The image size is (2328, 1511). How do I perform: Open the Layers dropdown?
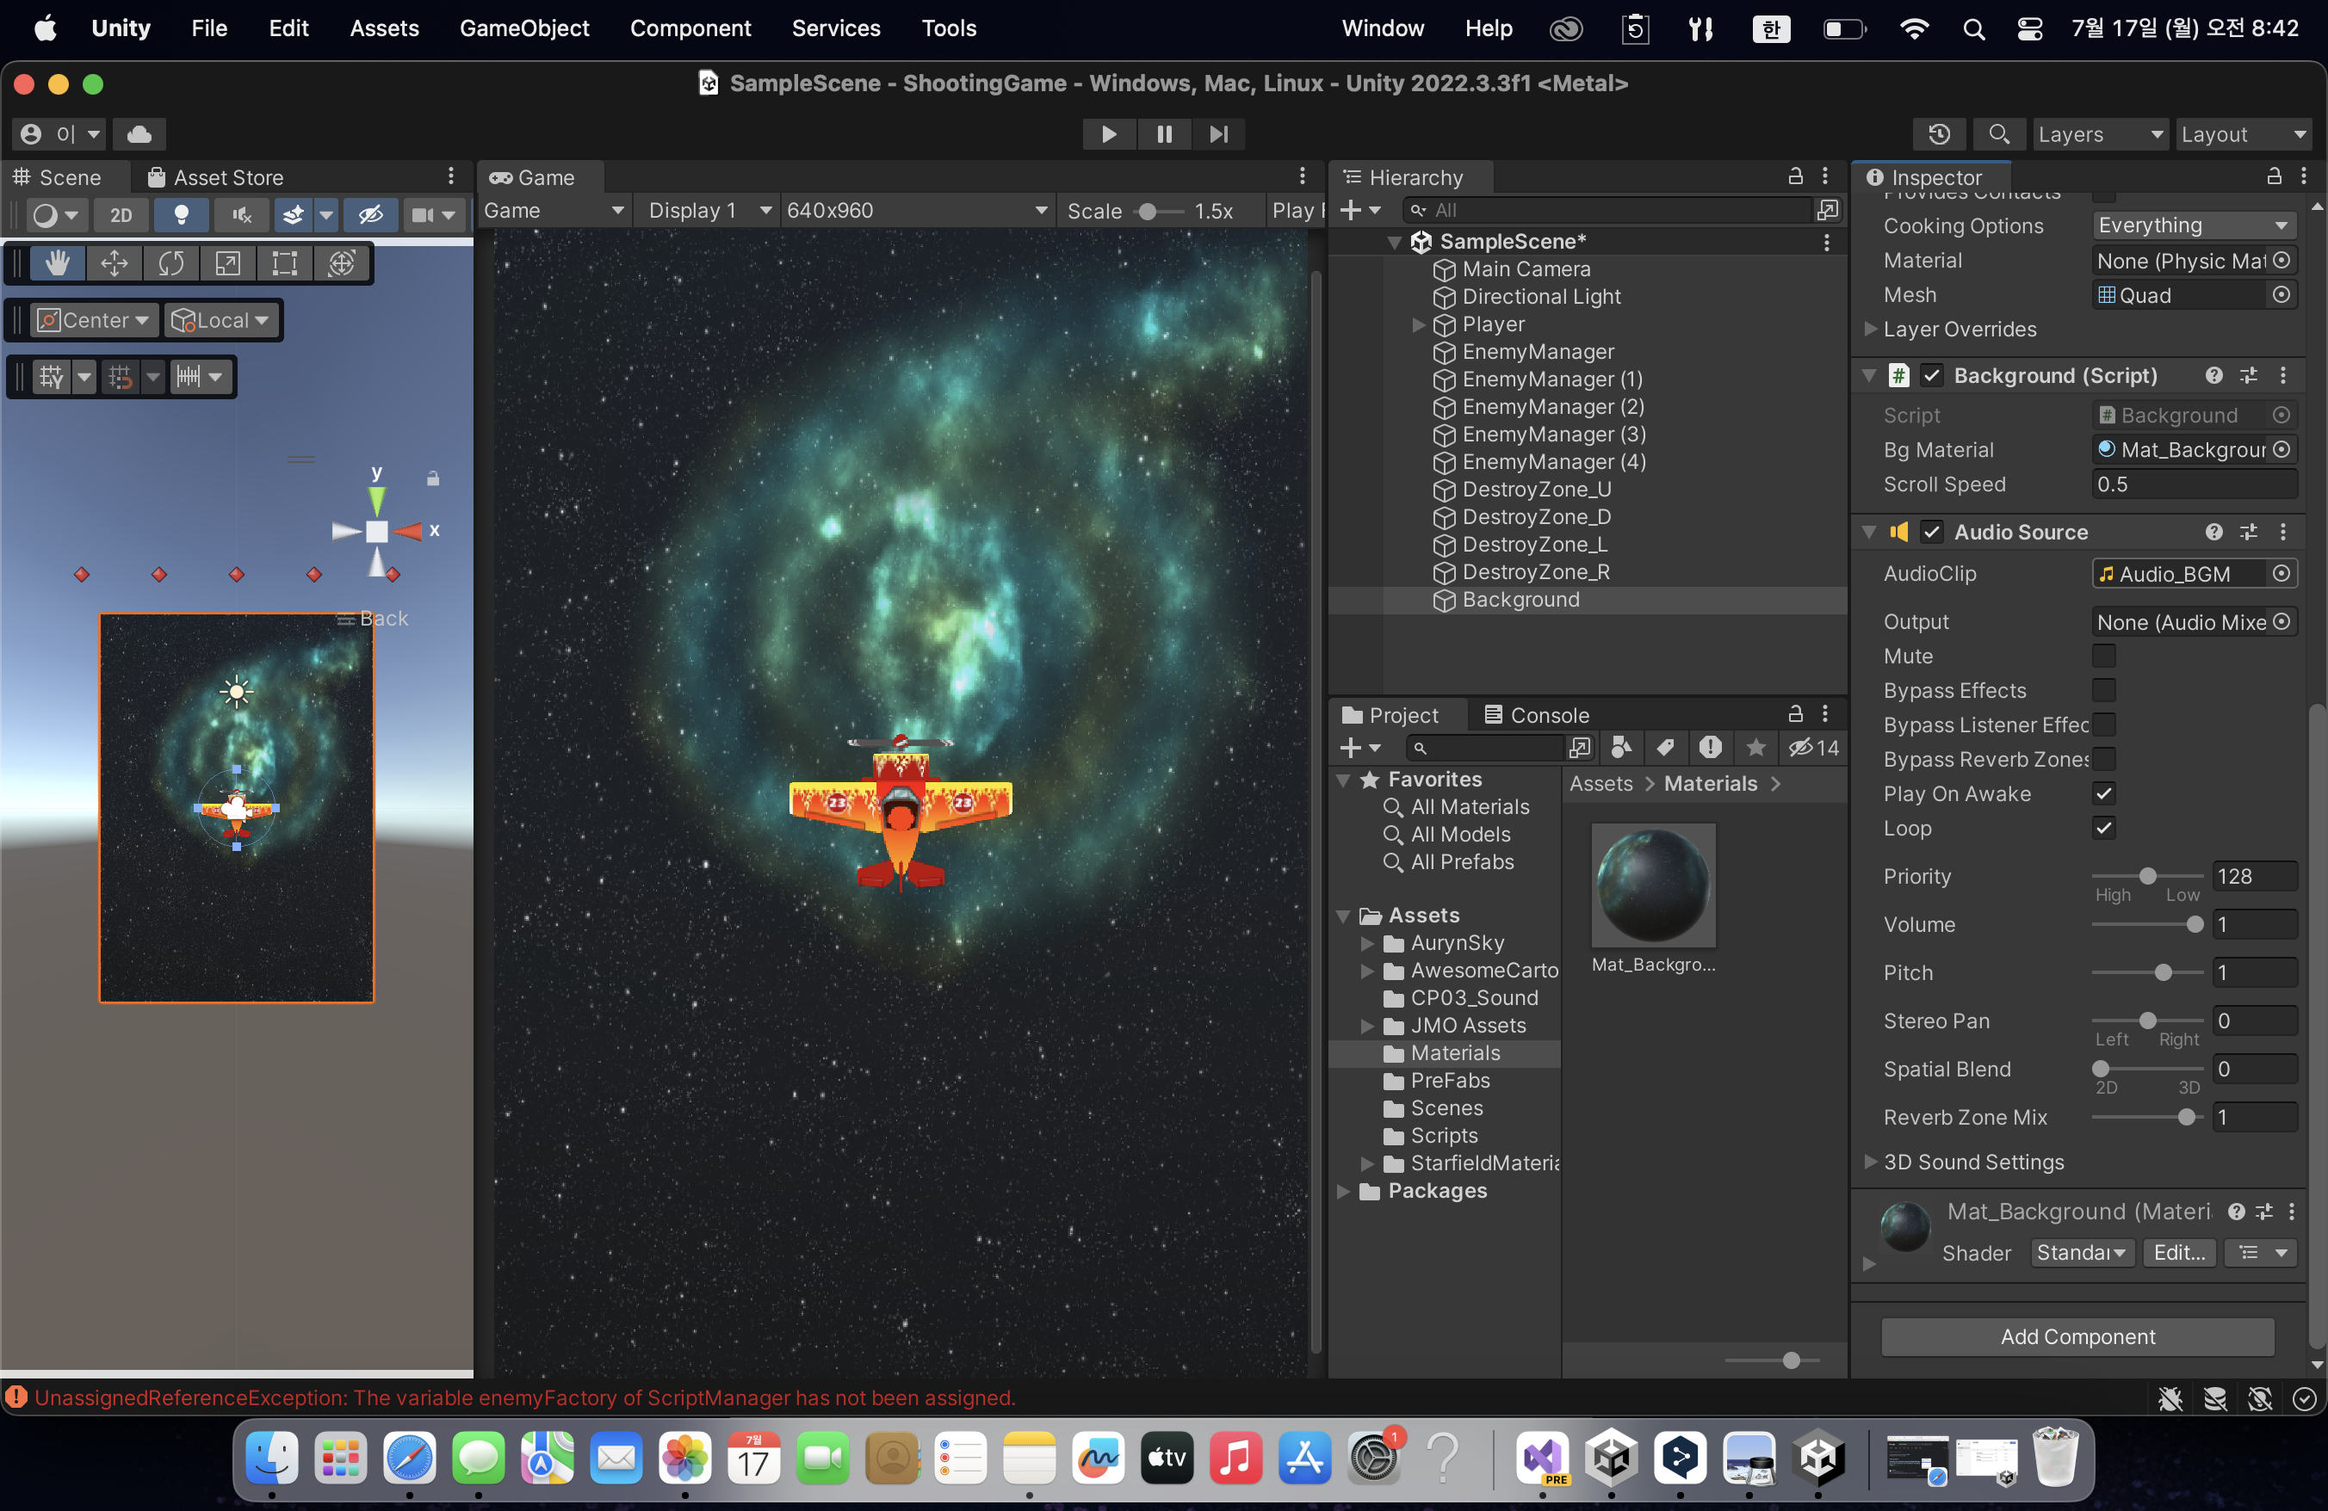point(2099,134)
